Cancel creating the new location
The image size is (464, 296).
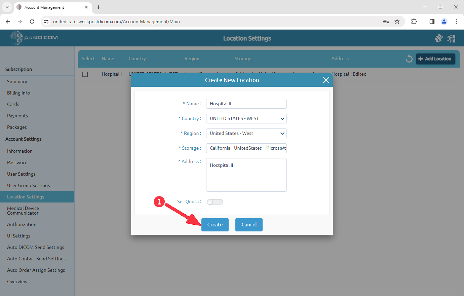[x=249, y=225]
